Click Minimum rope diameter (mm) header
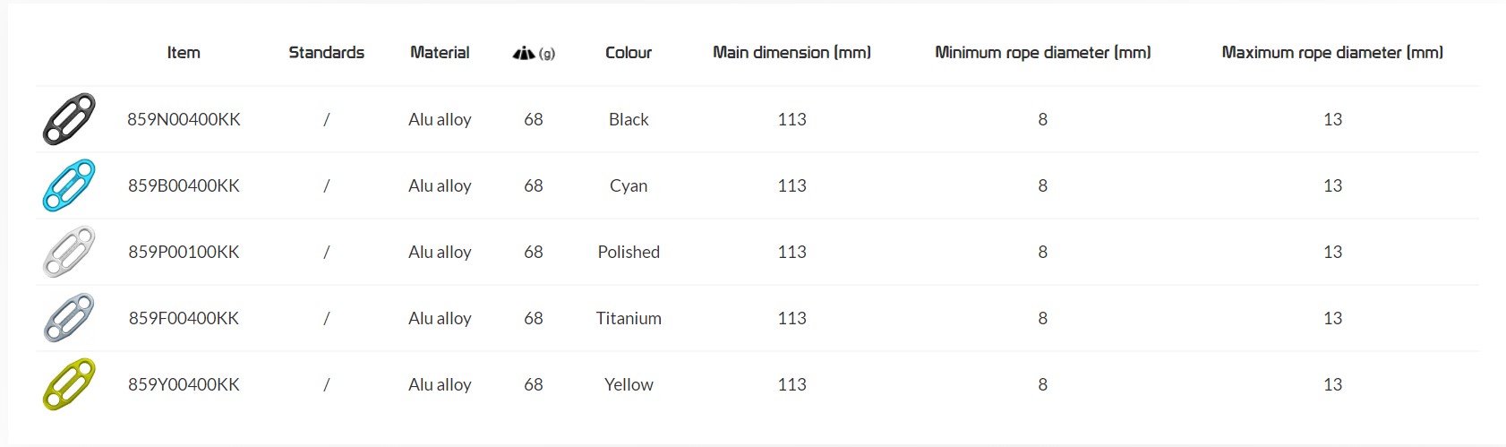This screenshot has height=447, width=1506. click(x=1042, y=53)
